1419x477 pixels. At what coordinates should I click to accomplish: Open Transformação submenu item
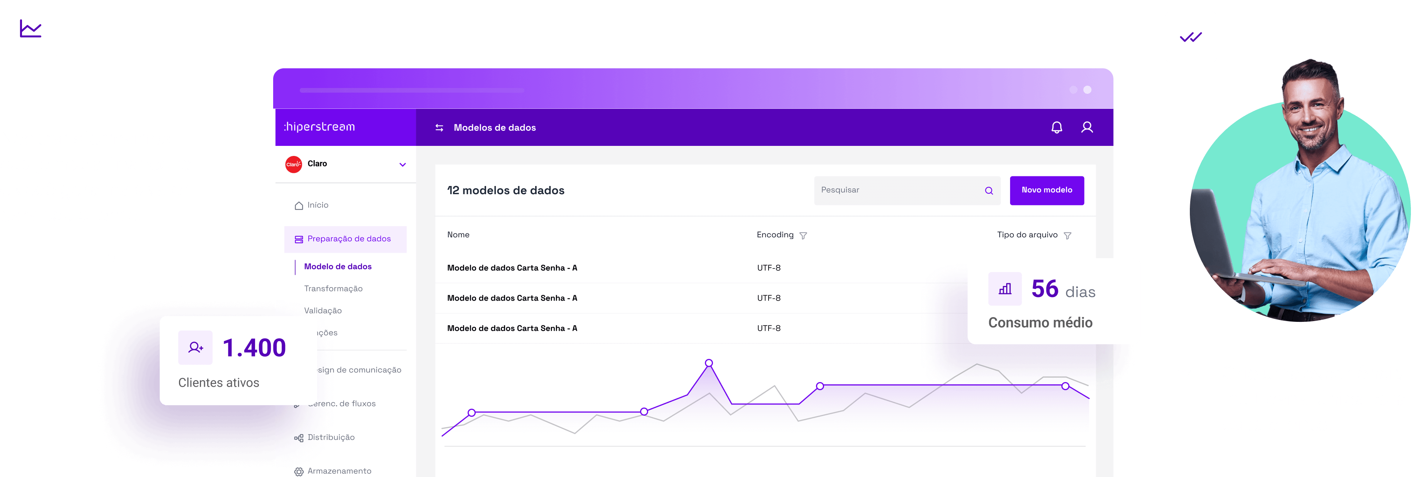(x=333, y=289)
